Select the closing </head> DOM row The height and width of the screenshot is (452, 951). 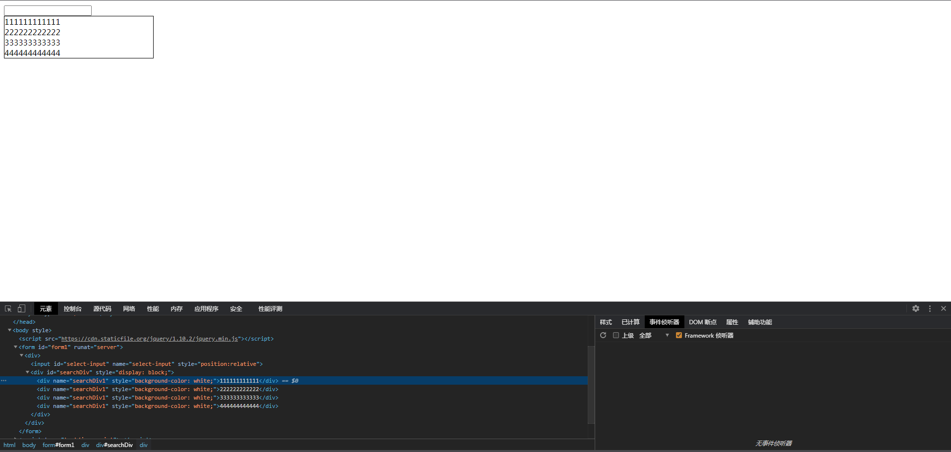point(294,322)
